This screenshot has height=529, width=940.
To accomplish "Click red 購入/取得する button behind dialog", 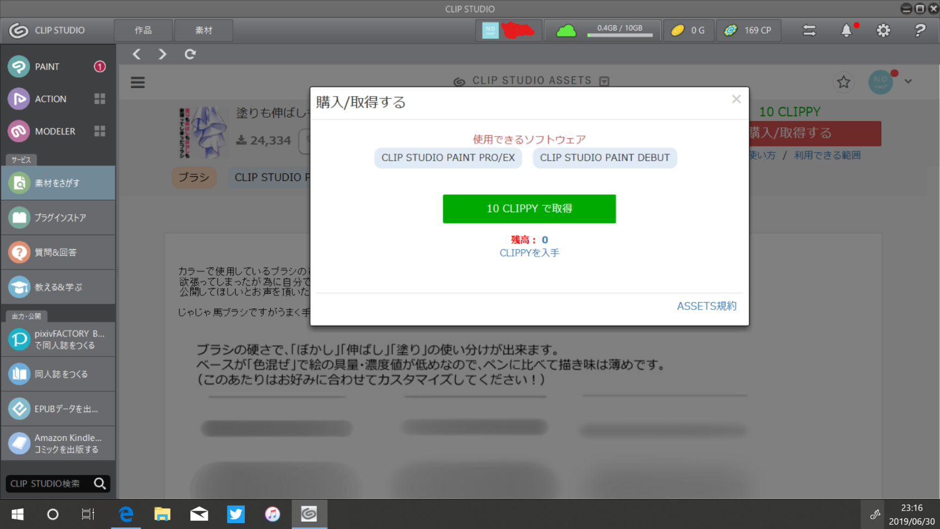I will [x=815, y=133].
